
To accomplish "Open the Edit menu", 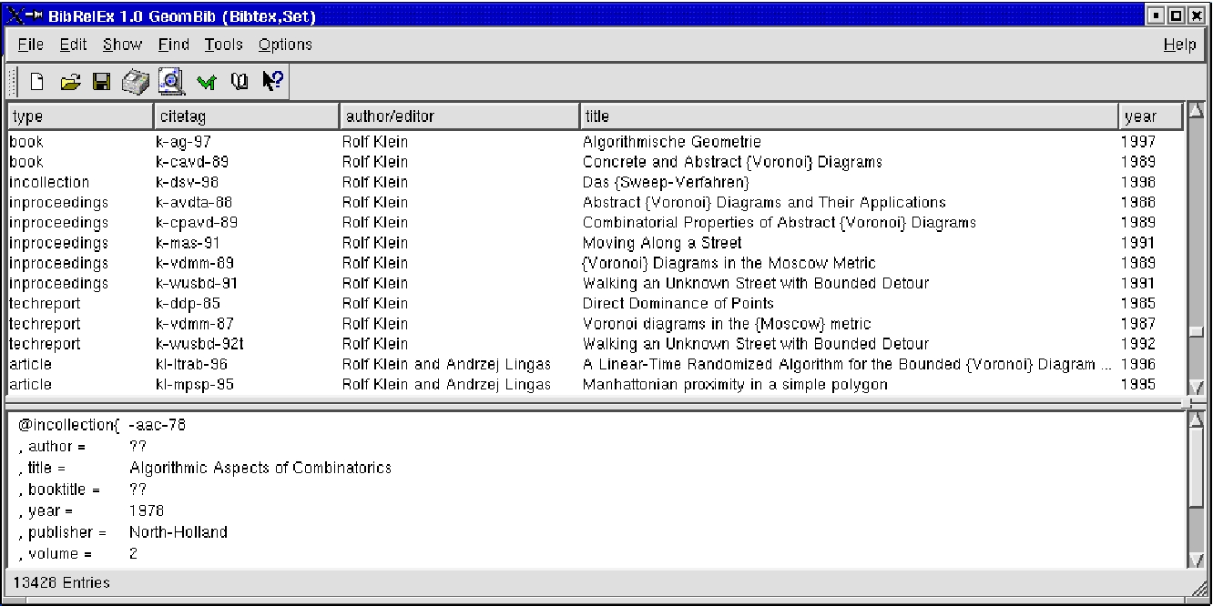I will [73, 45].
